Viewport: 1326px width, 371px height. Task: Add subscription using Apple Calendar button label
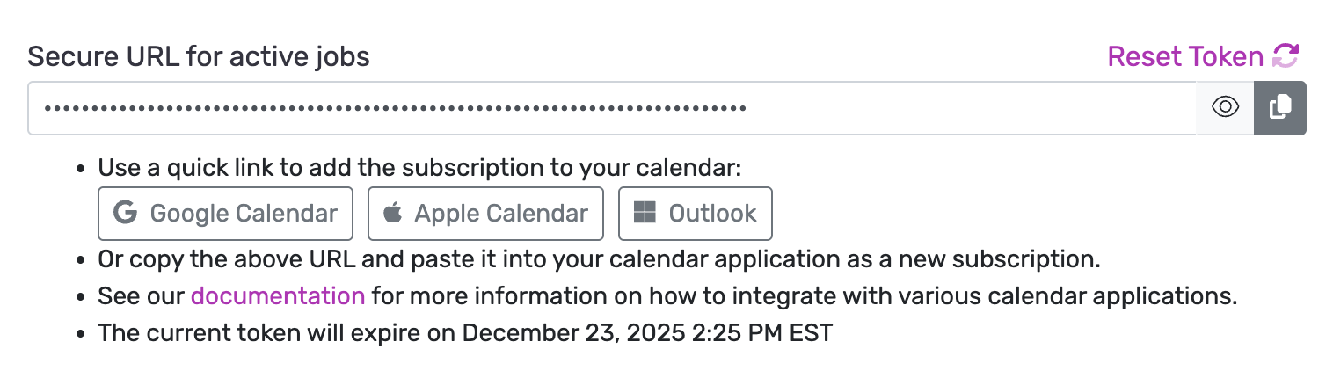click(501, 213)
